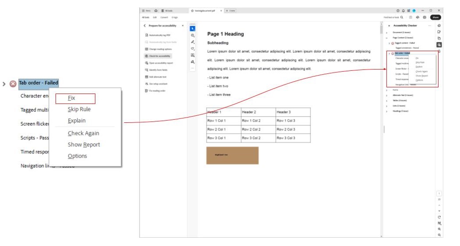Choose the signature stamp tool in quick toolbar

click(x=193, y=62)
